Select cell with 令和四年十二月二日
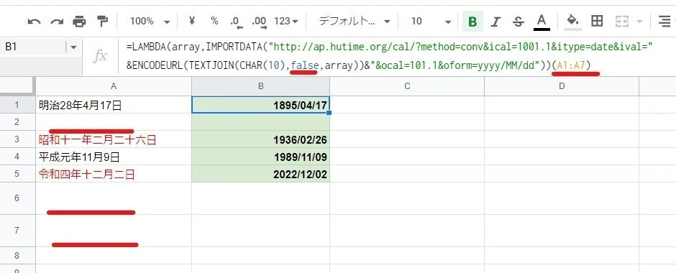This screenshot has width=676, height=273. [x=114, y=174]
